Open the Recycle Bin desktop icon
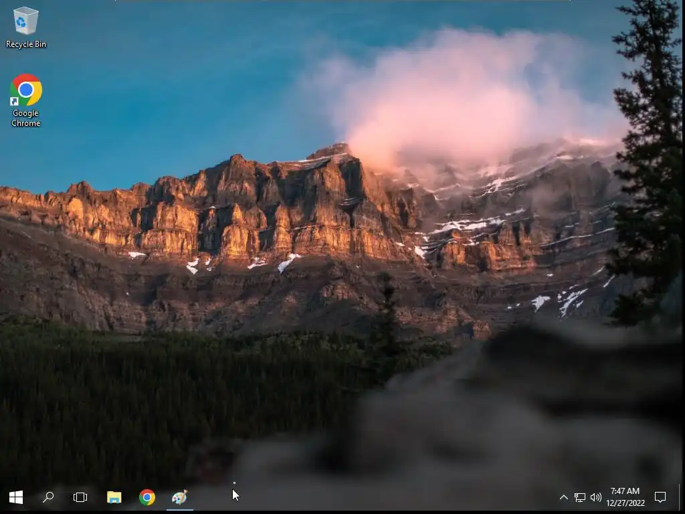The width and height of the screenshot is (685, 514). pos(26,27)
